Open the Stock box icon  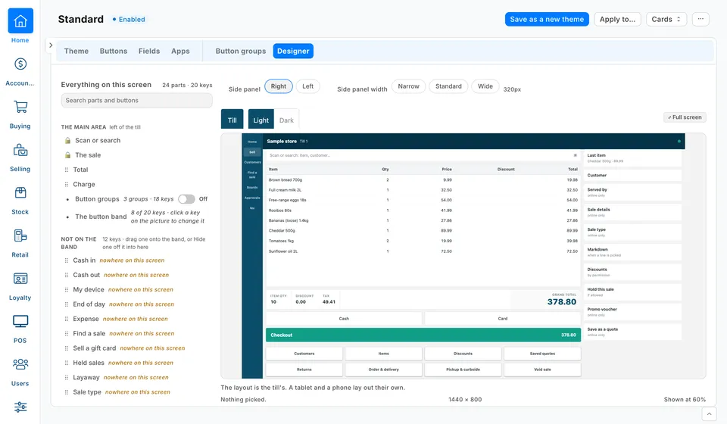(x=20, y=193)
